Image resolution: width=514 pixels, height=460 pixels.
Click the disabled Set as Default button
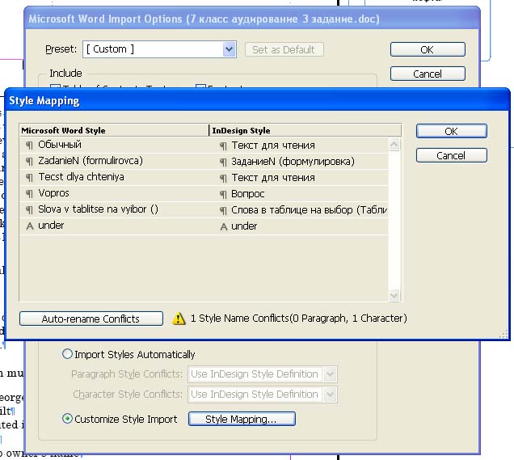[x=284, y=49]
